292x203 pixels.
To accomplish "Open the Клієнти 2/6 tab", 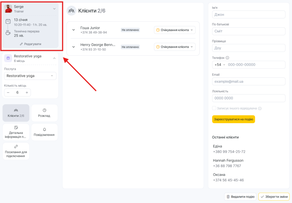I will (16, 113).
